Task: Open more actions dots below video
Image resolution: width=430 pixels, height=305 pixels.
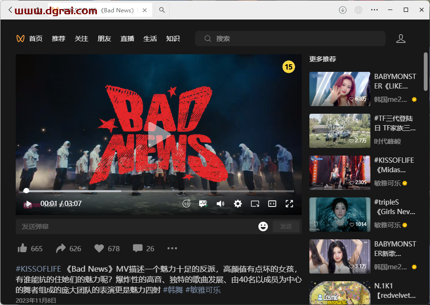Action: 172,248
